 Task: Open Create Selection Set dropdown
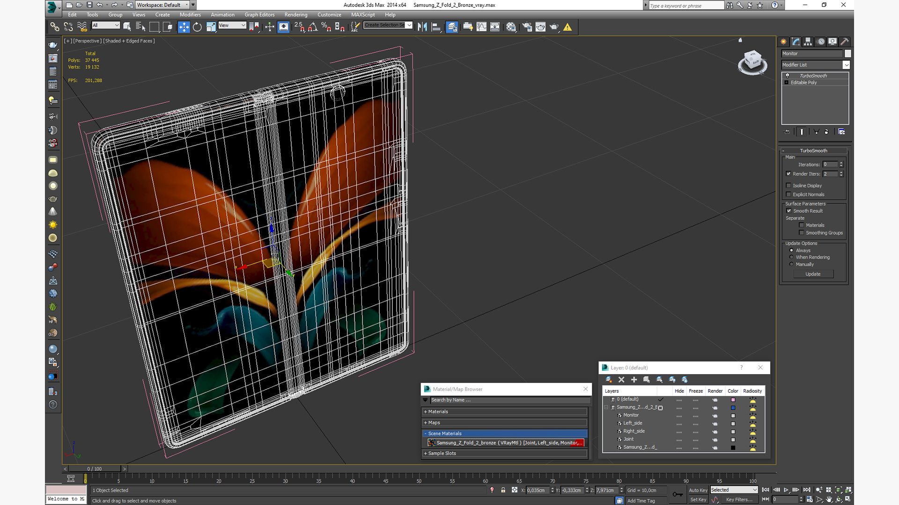click(x=388, y=25)
